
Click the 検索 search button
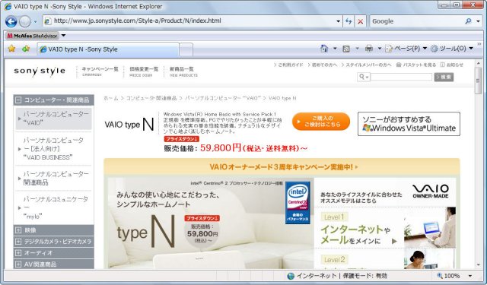(x=444, y=77)
